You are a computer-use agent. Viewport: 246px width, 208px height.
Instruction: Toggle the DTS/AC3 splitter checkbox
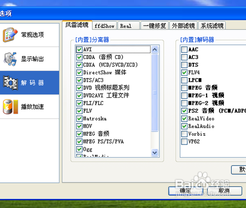(x=79, y=80)
